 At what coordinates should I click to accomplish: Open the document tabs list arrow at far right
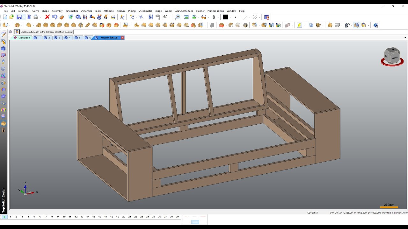[405, 38]
